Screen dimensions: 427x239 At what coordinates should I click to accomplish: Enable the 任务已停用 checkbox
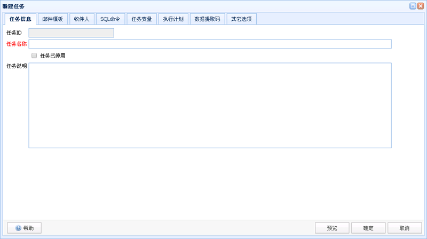tap(34, 55)
